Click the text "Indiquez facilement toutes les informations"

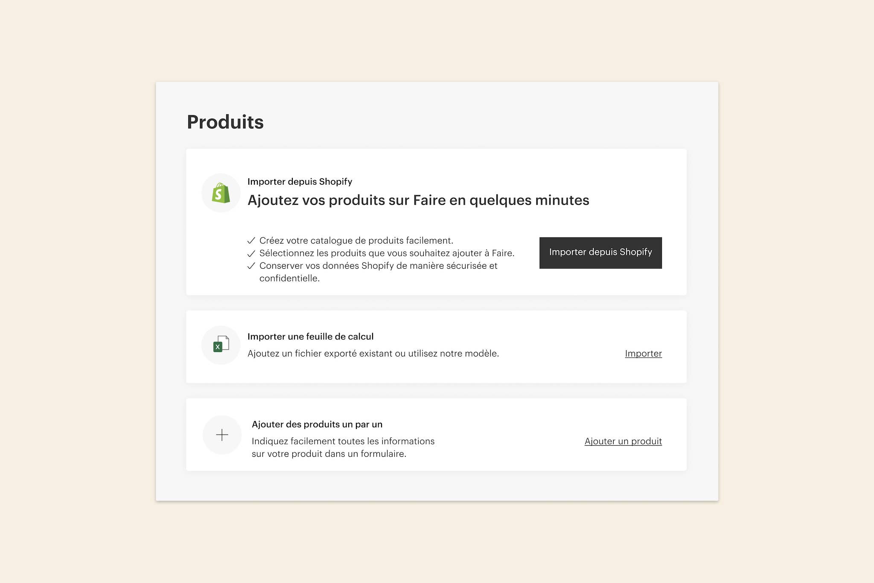[343, 441]
